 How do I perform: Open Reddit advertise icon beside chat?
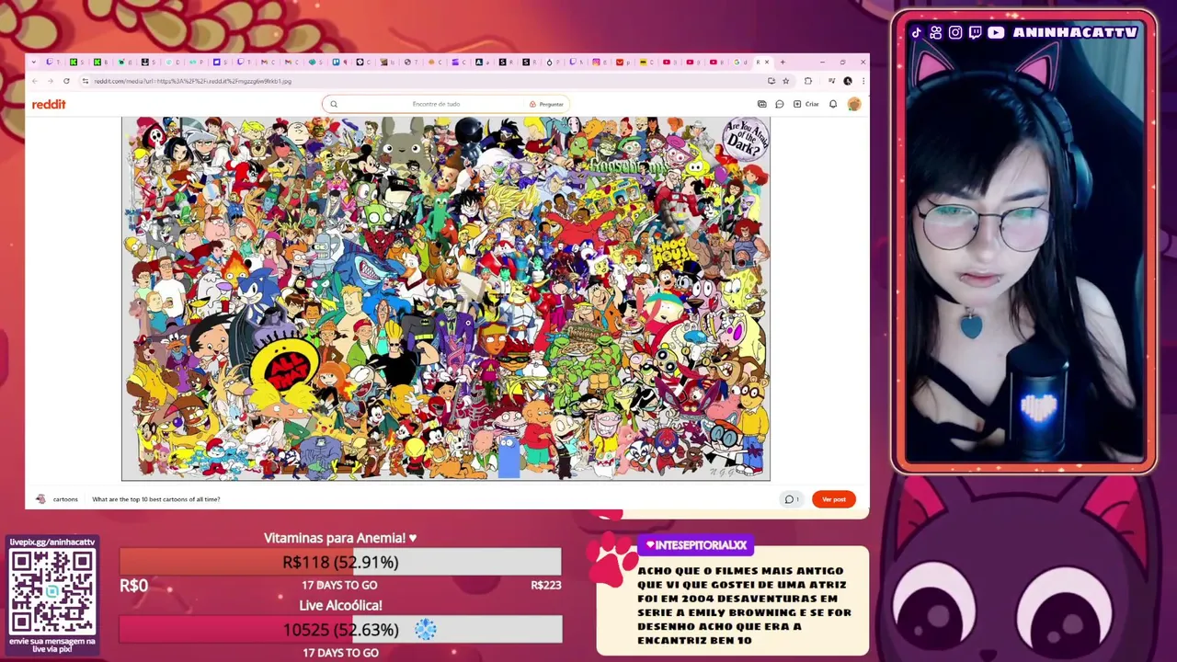pos(761,104)
